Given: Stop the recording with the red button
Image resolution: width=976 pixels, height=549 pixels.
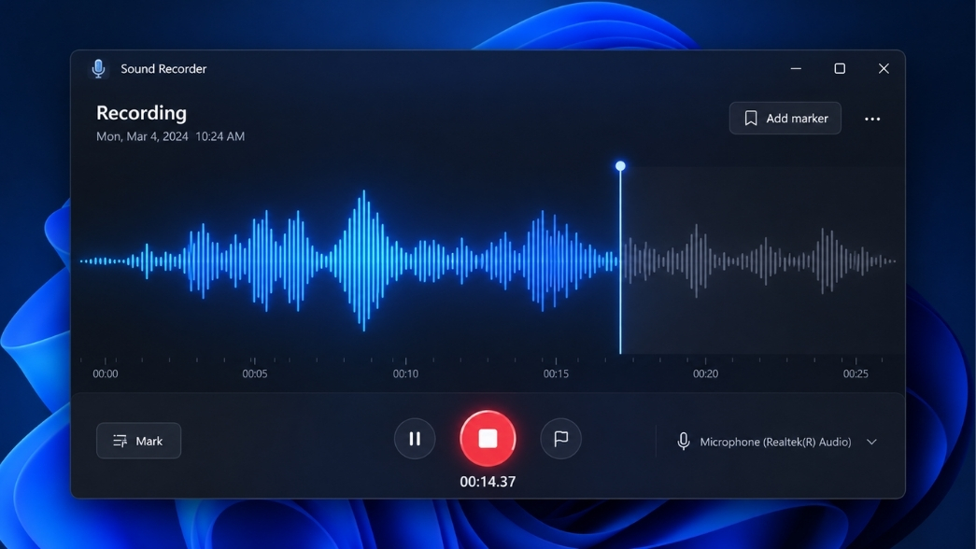Looking at the screenshot, I should [x=488, y=438].
